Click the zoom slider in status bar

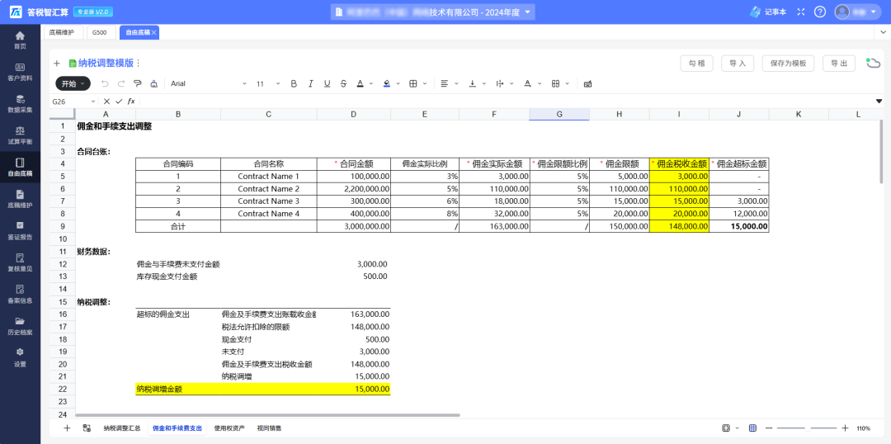point(806,428)
